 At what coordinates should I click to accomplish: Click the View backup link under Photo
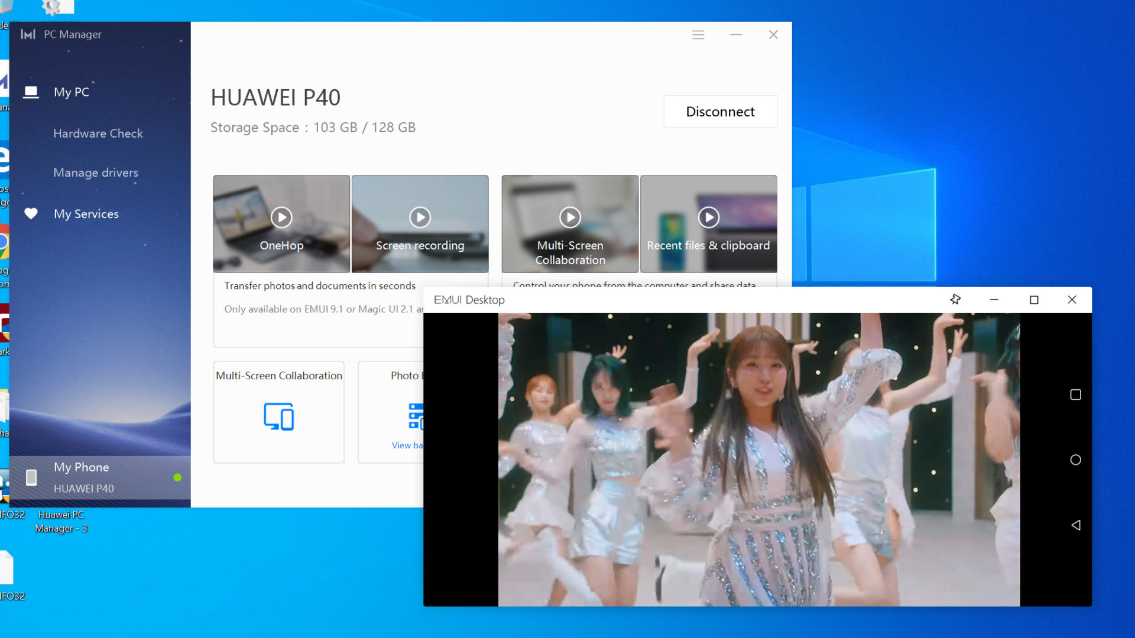coord(408,445)
